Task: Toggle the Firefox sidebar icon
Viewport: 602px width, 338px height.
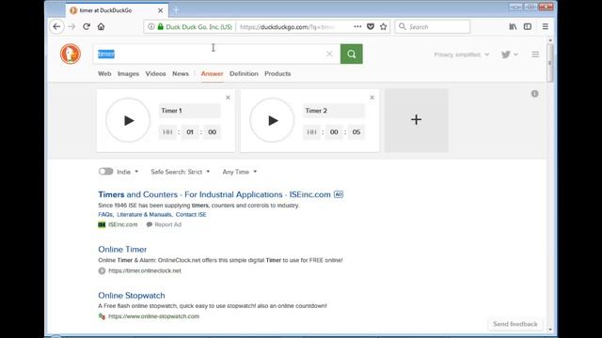Action: pyautogui.click(x=528, y=27)
